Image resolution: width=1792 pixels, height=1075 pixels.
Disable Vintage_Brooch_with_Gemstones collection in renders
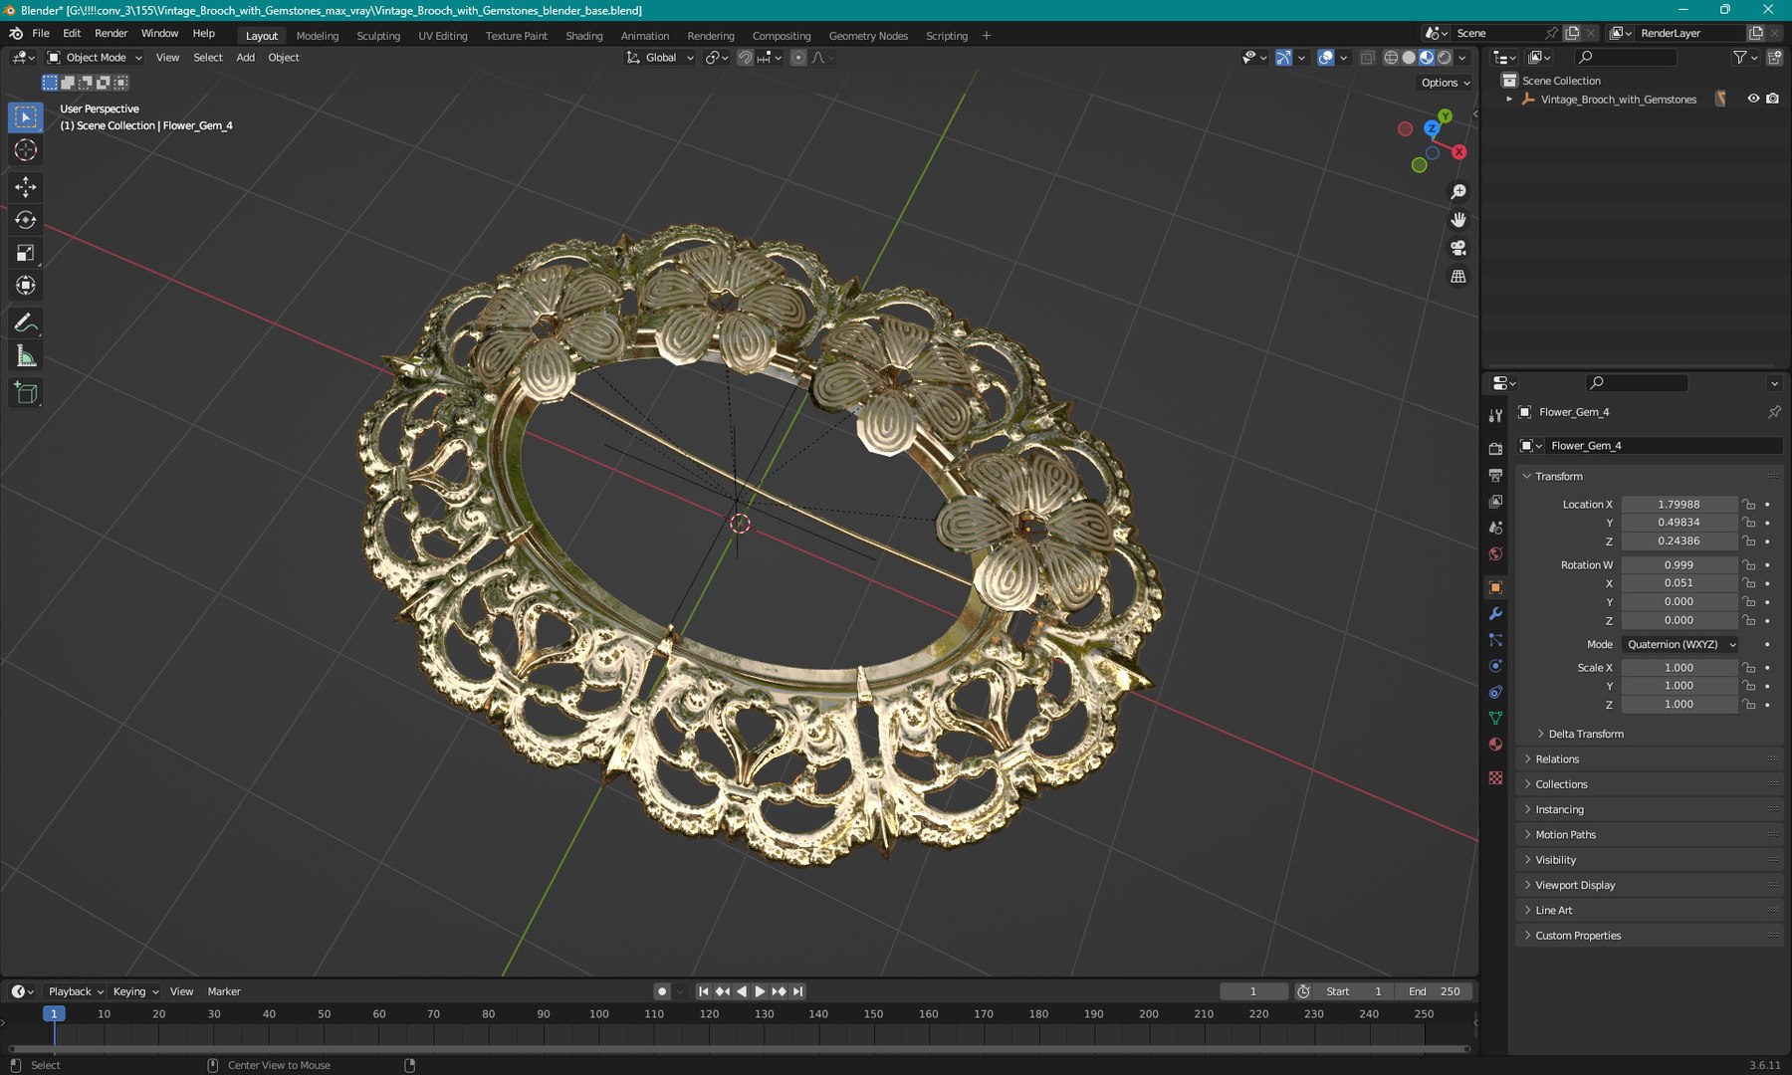tap(1772, 99)
